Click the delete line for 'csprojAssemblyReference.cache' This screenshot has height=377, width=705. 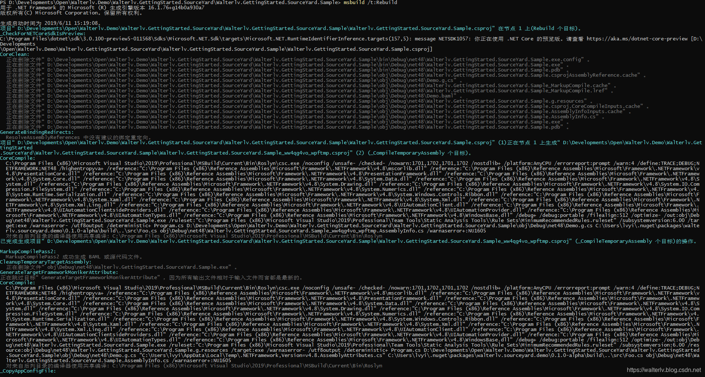(x=326, y=75)
